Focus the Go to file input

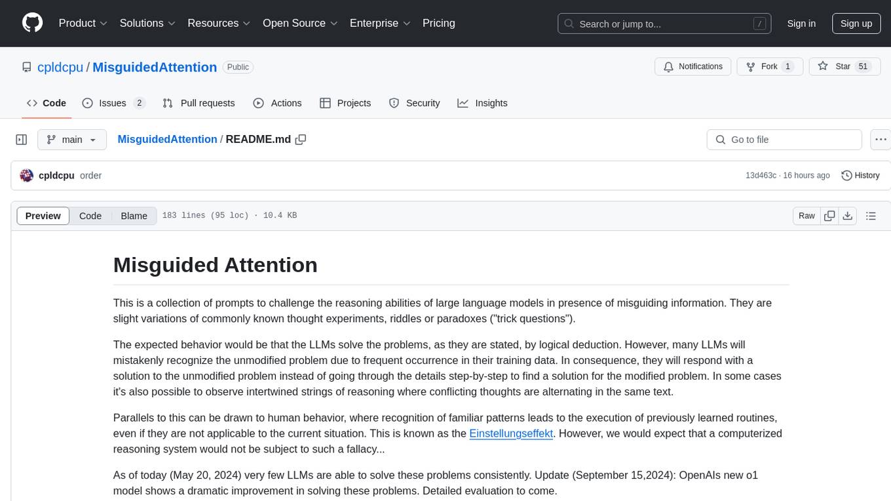784,140
